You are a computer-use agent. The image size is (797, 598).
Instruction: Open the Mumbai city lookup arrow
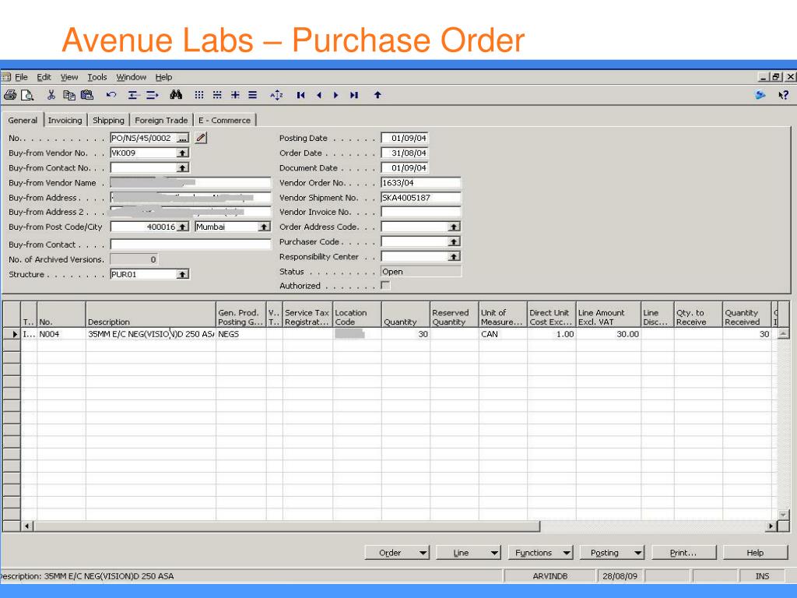265,227
